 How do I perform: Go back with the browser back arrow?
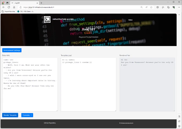3,7
